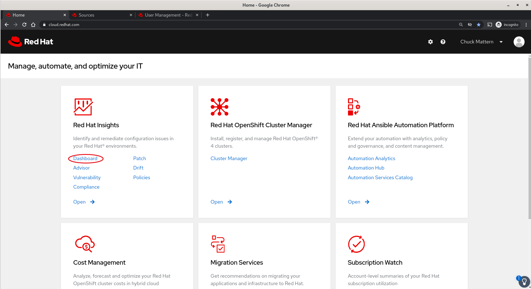Click the Red Hat Insights chart icon
This screenshot has height=289, width=531.
coord(83,107)
